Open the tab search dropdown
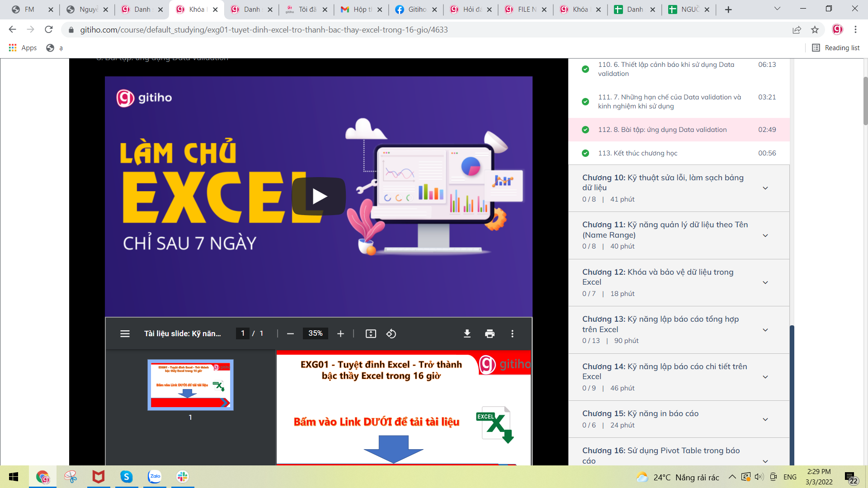 777,9
